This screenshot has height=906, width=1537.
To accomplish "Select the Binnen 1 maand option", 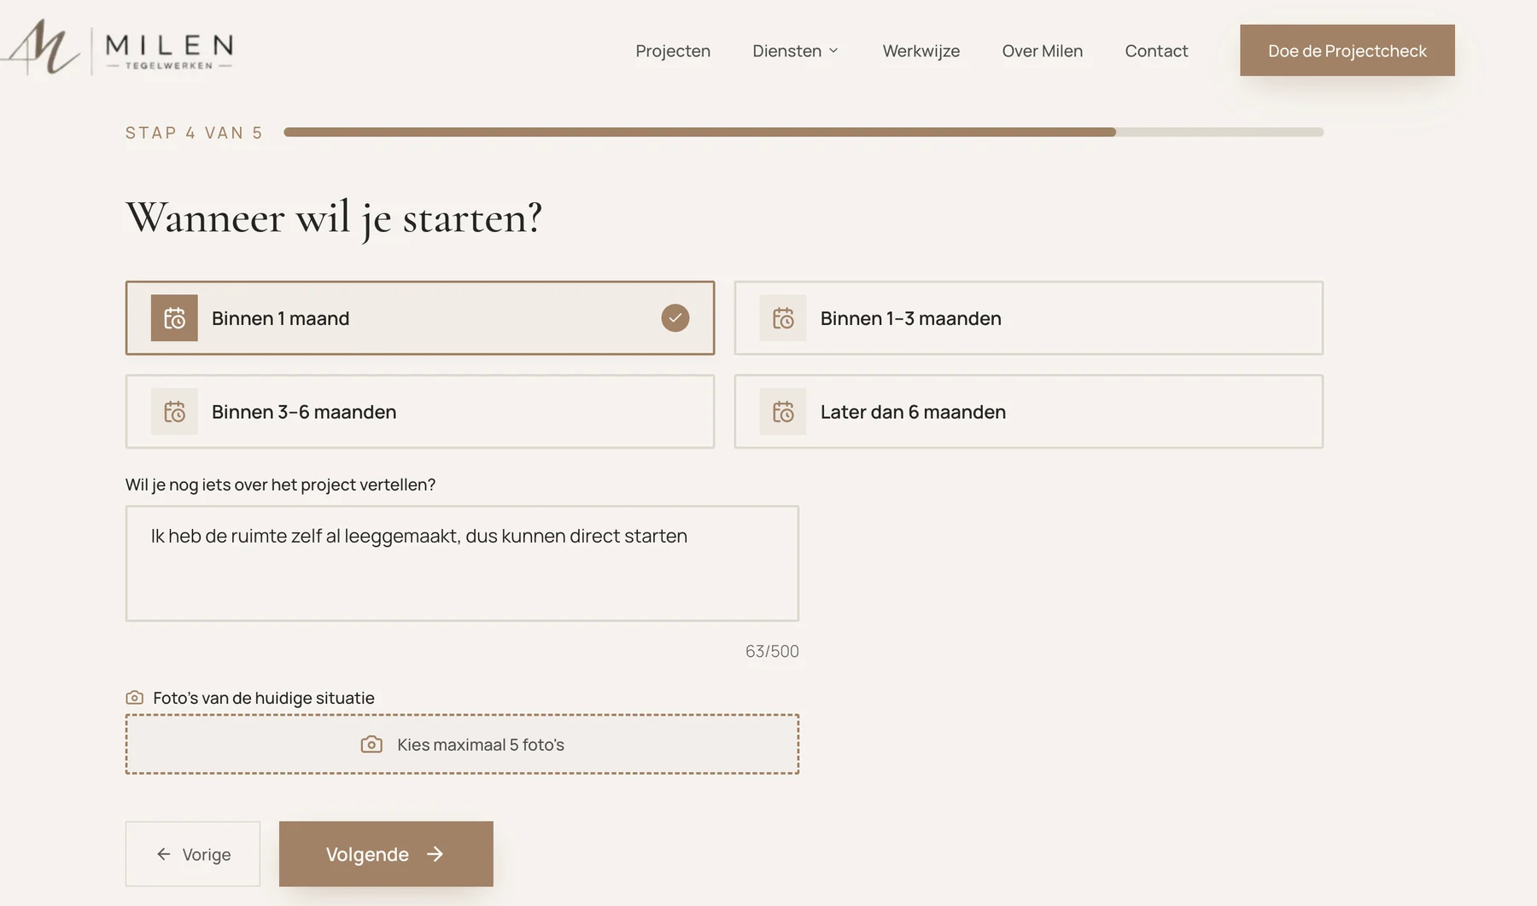I will [x=420, y=318].
